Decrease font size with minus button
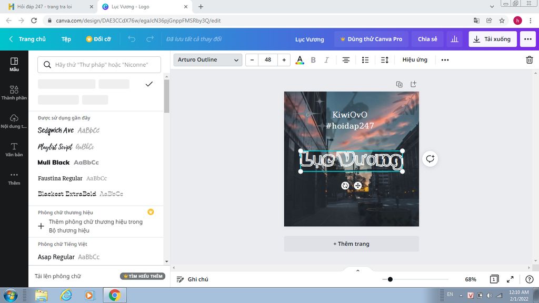This screenshot has width=539, height=303. pyautogui.click(x=252, y=60)
